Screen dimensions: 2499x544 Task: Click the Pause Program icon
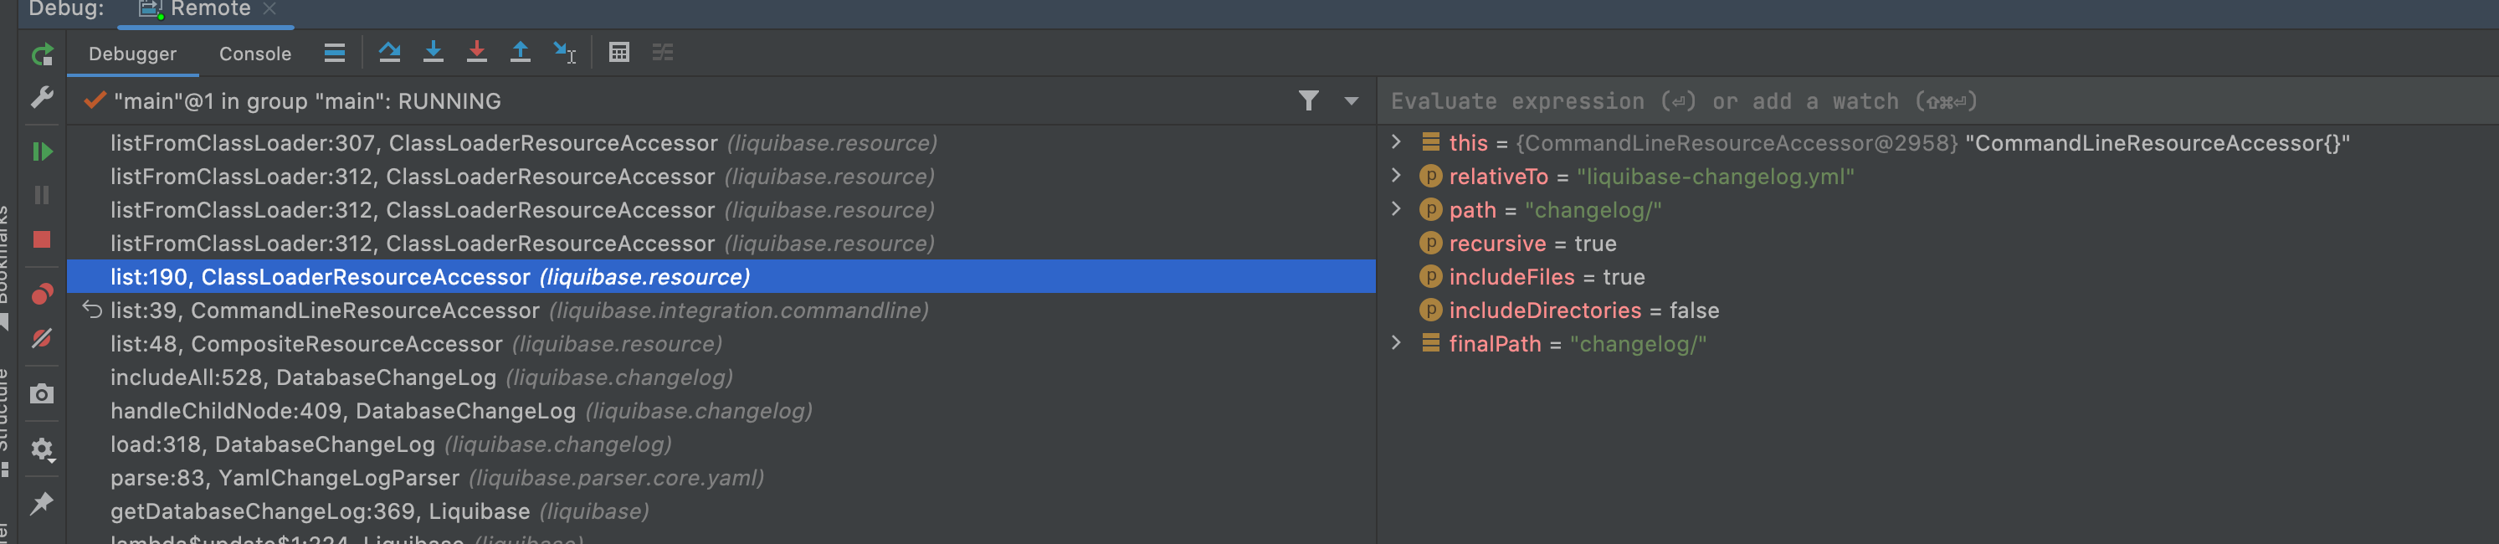(41, 195)
